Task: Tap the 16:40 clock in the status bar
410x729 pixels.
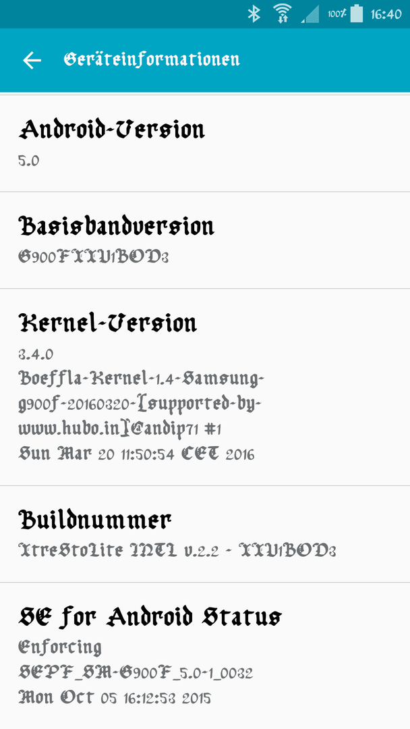Action: pos(386,14)
